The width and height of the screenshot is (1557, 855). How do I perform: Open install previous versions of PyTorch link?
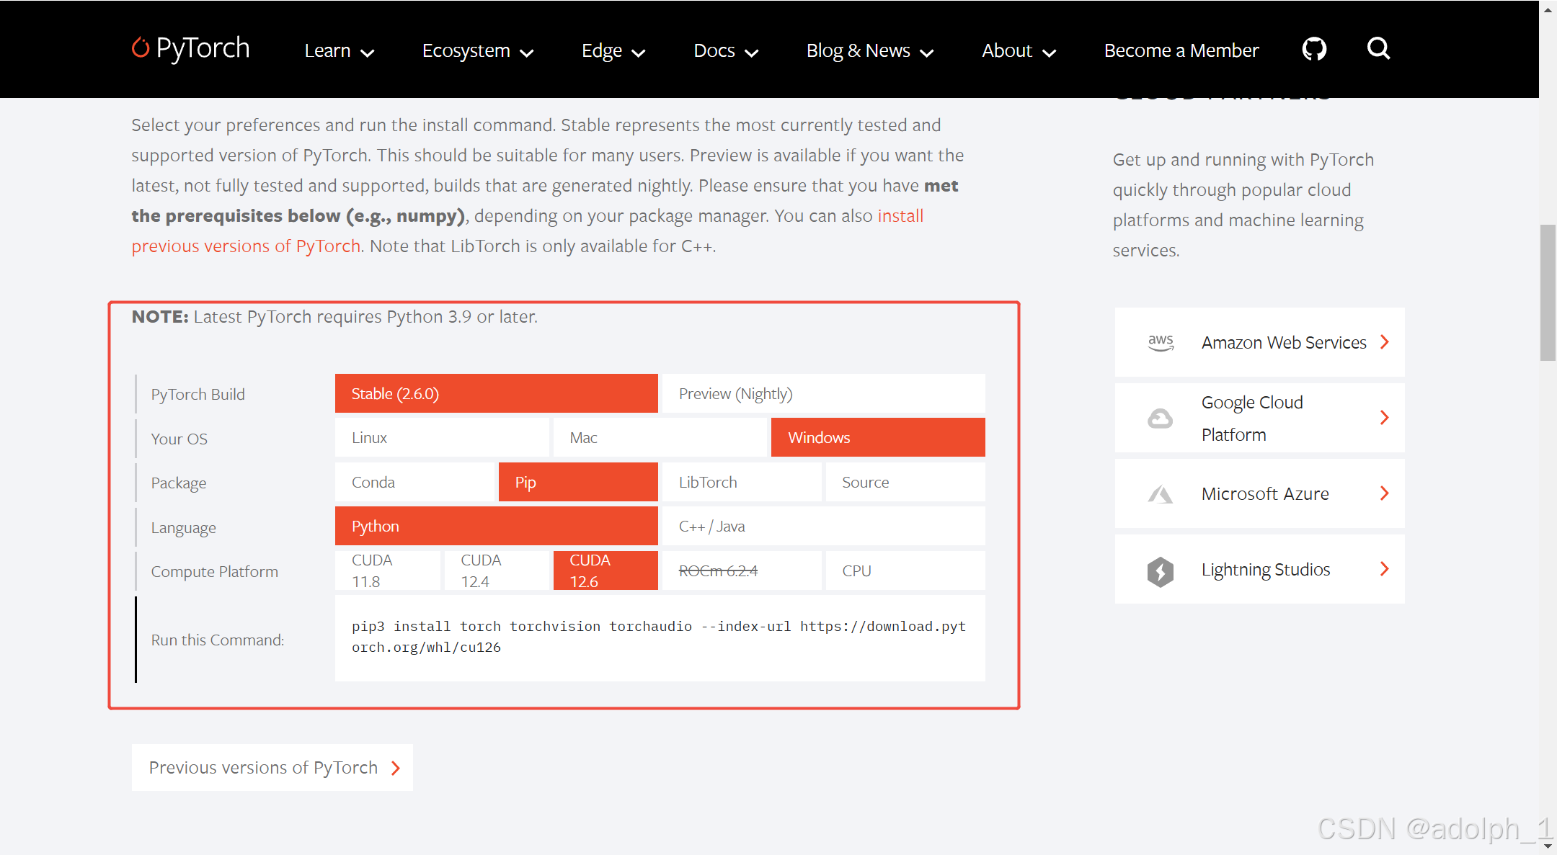[x=245, y=246]
